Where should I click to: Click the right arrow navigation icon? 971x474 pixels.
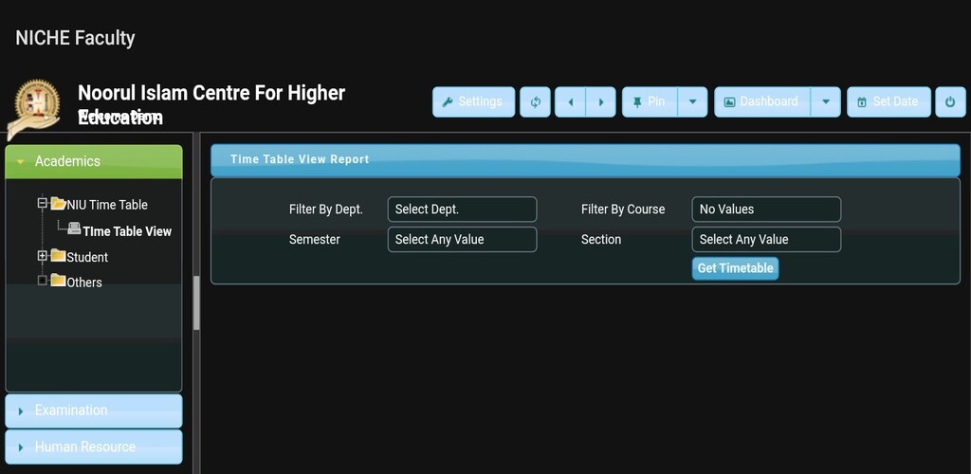[600, 102]
